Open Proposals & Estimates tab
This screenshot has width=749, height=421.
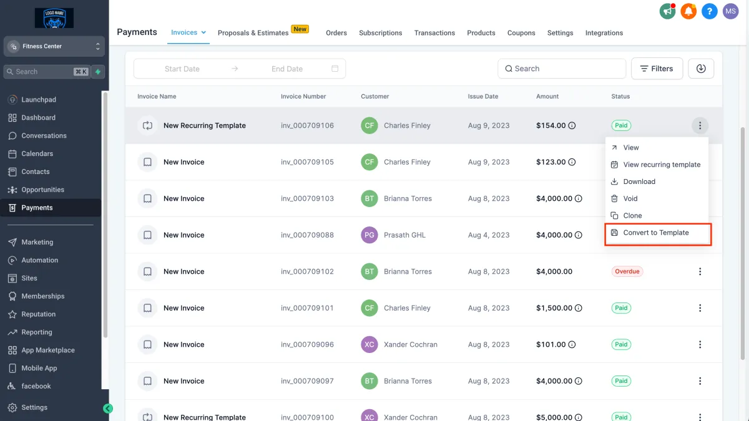pos(253,33)
